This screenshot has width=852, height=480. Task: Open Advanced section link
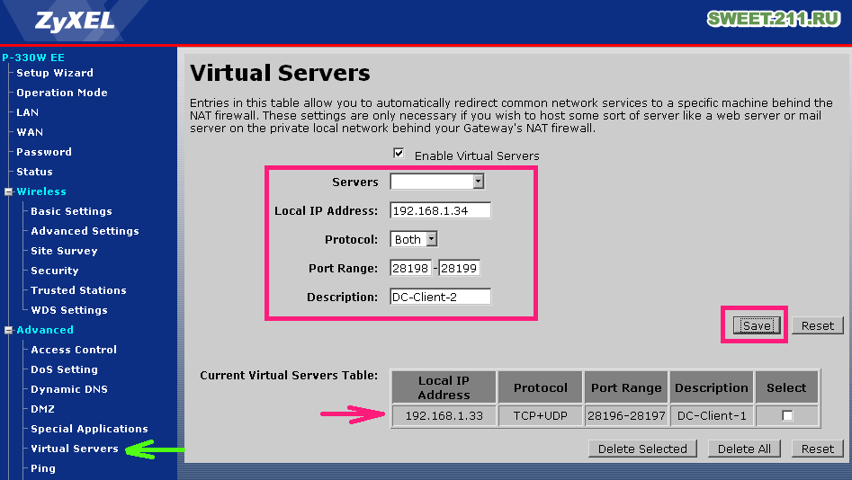pos(45,330)
